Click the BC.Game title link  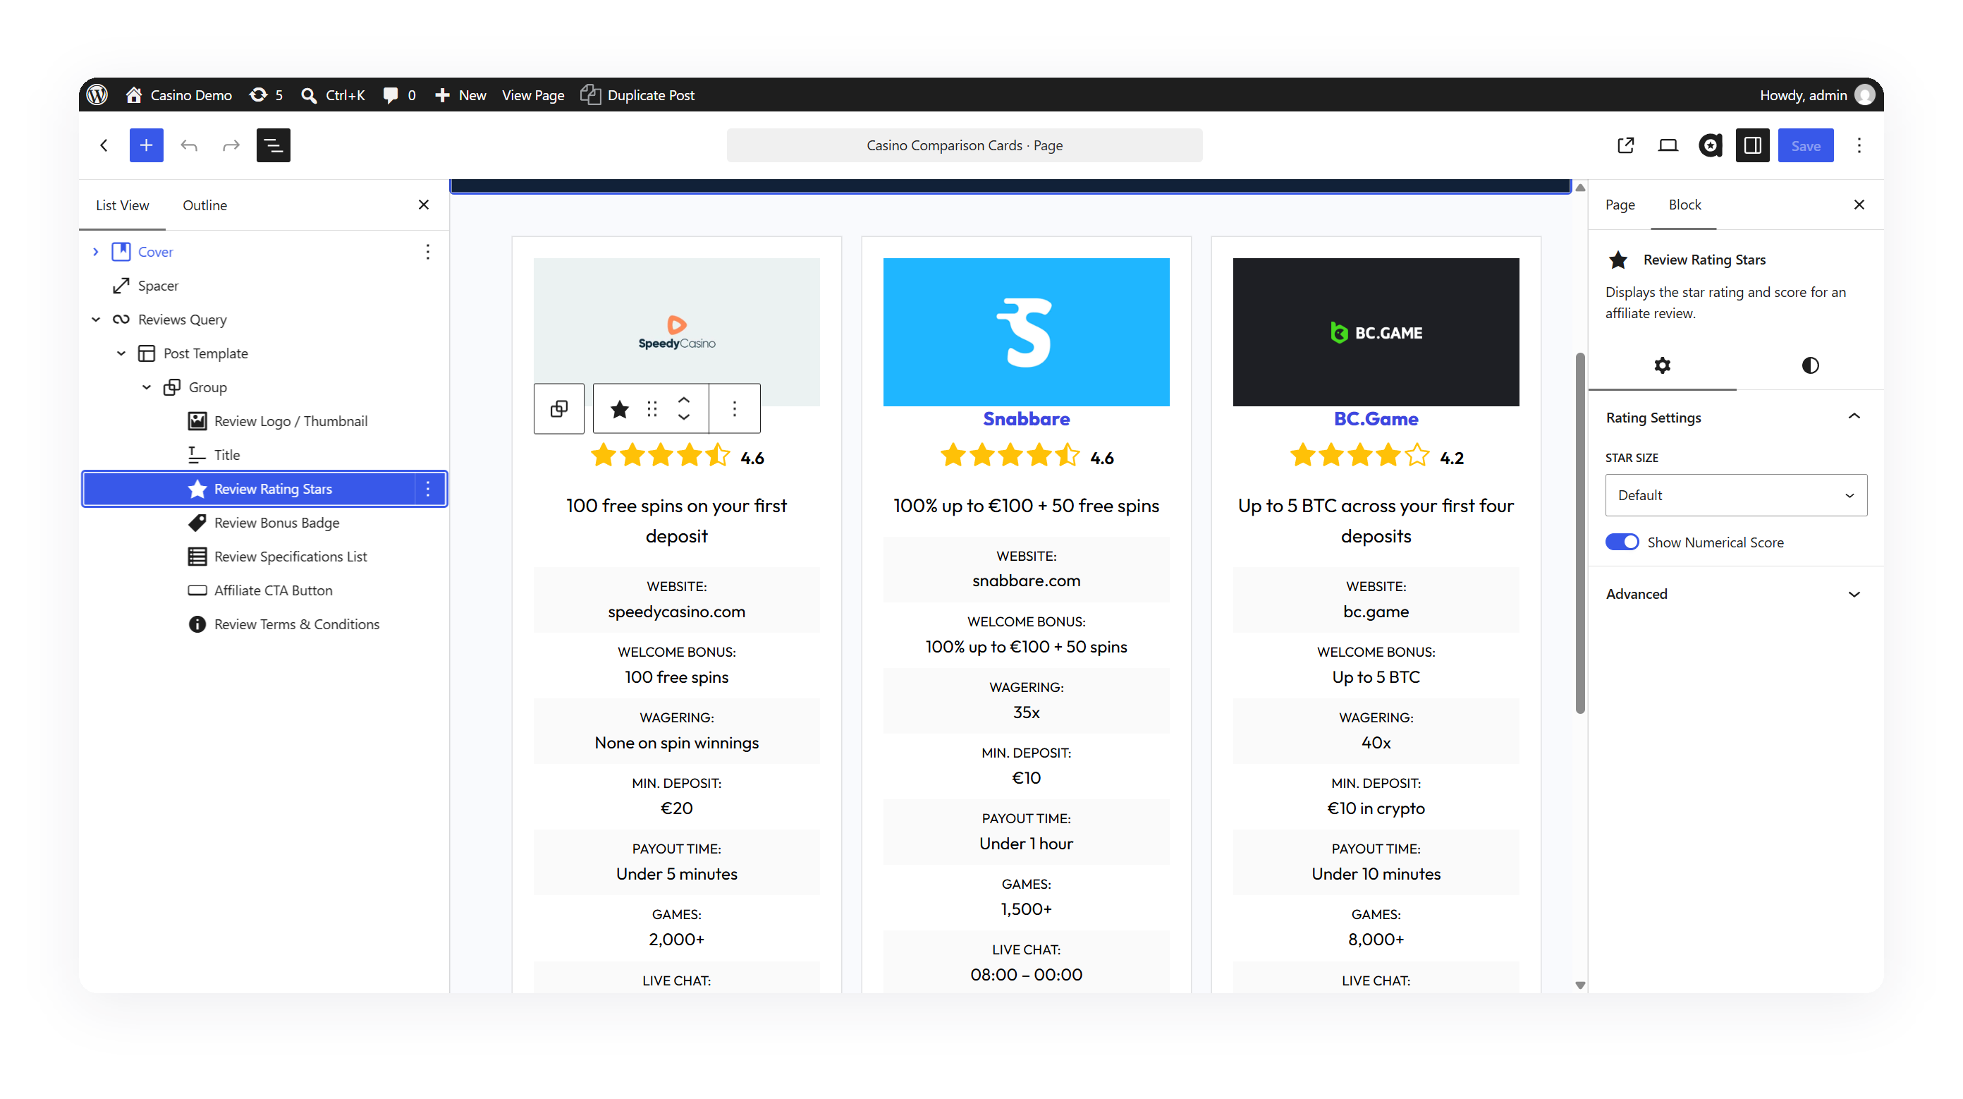tap(1376, 418)
